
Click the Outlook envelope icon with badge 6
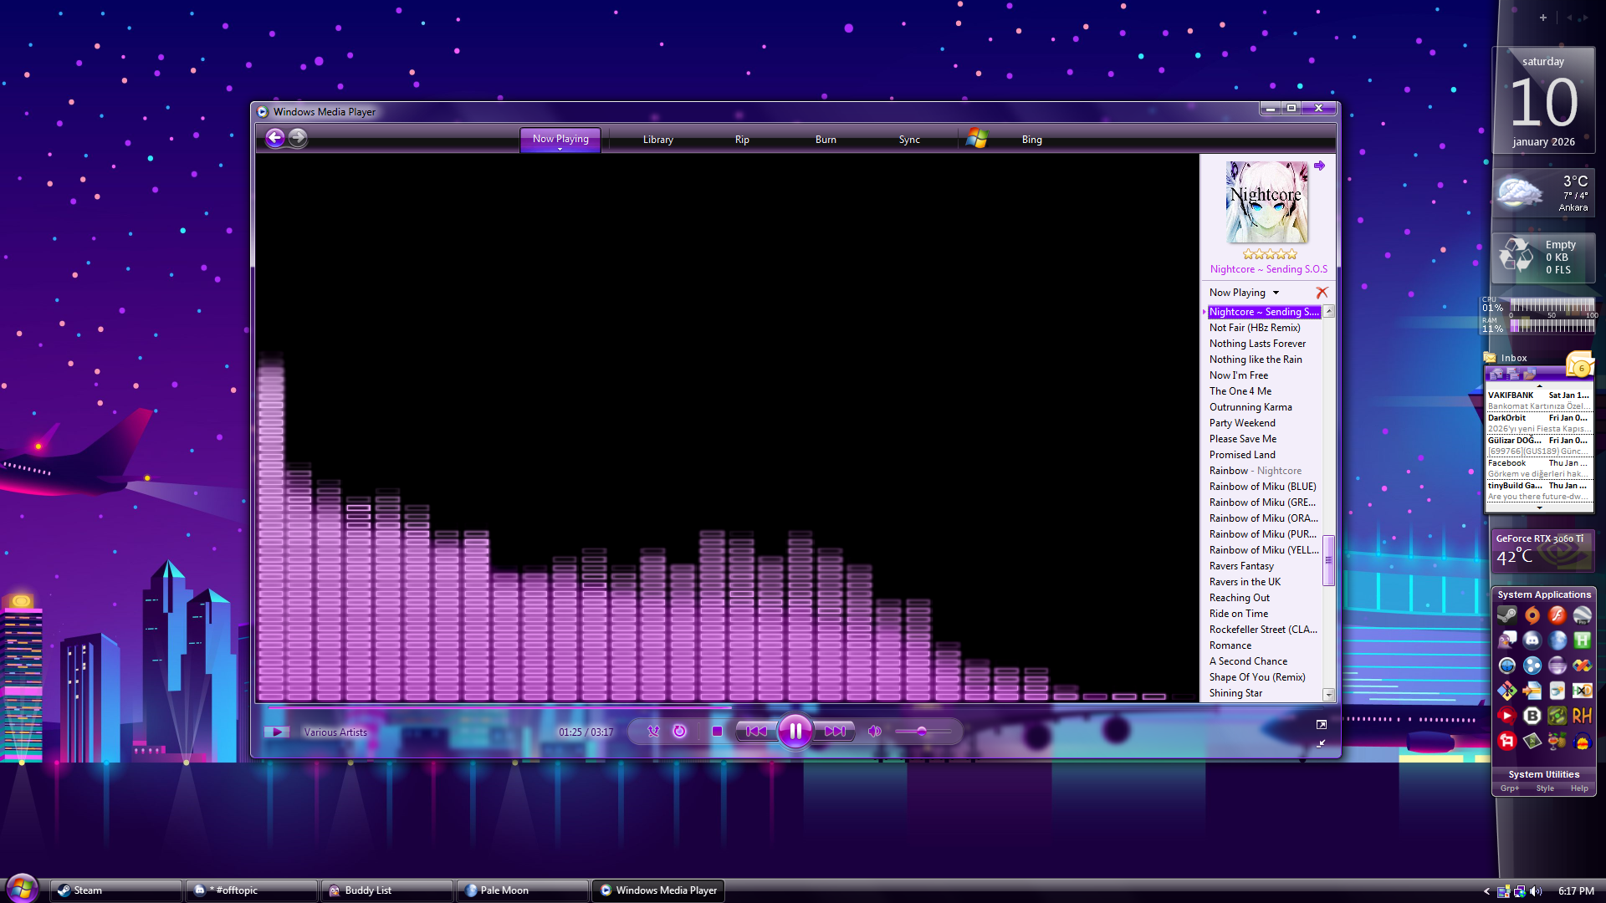click(x=1580, y=365)
